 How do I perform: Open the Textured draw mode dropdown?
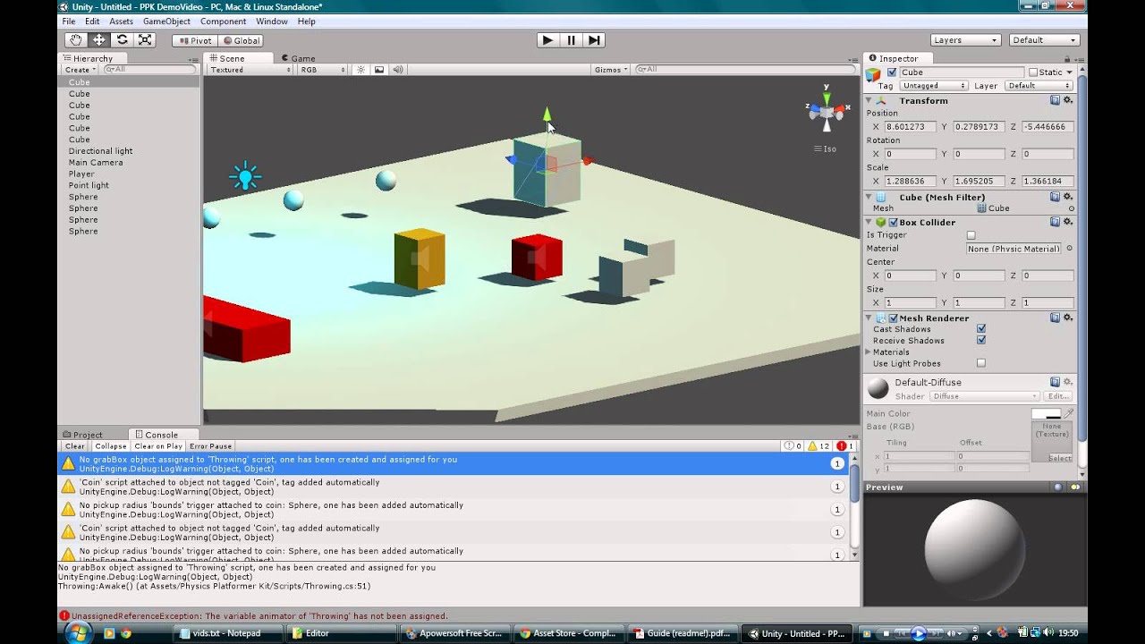(250, 70)
